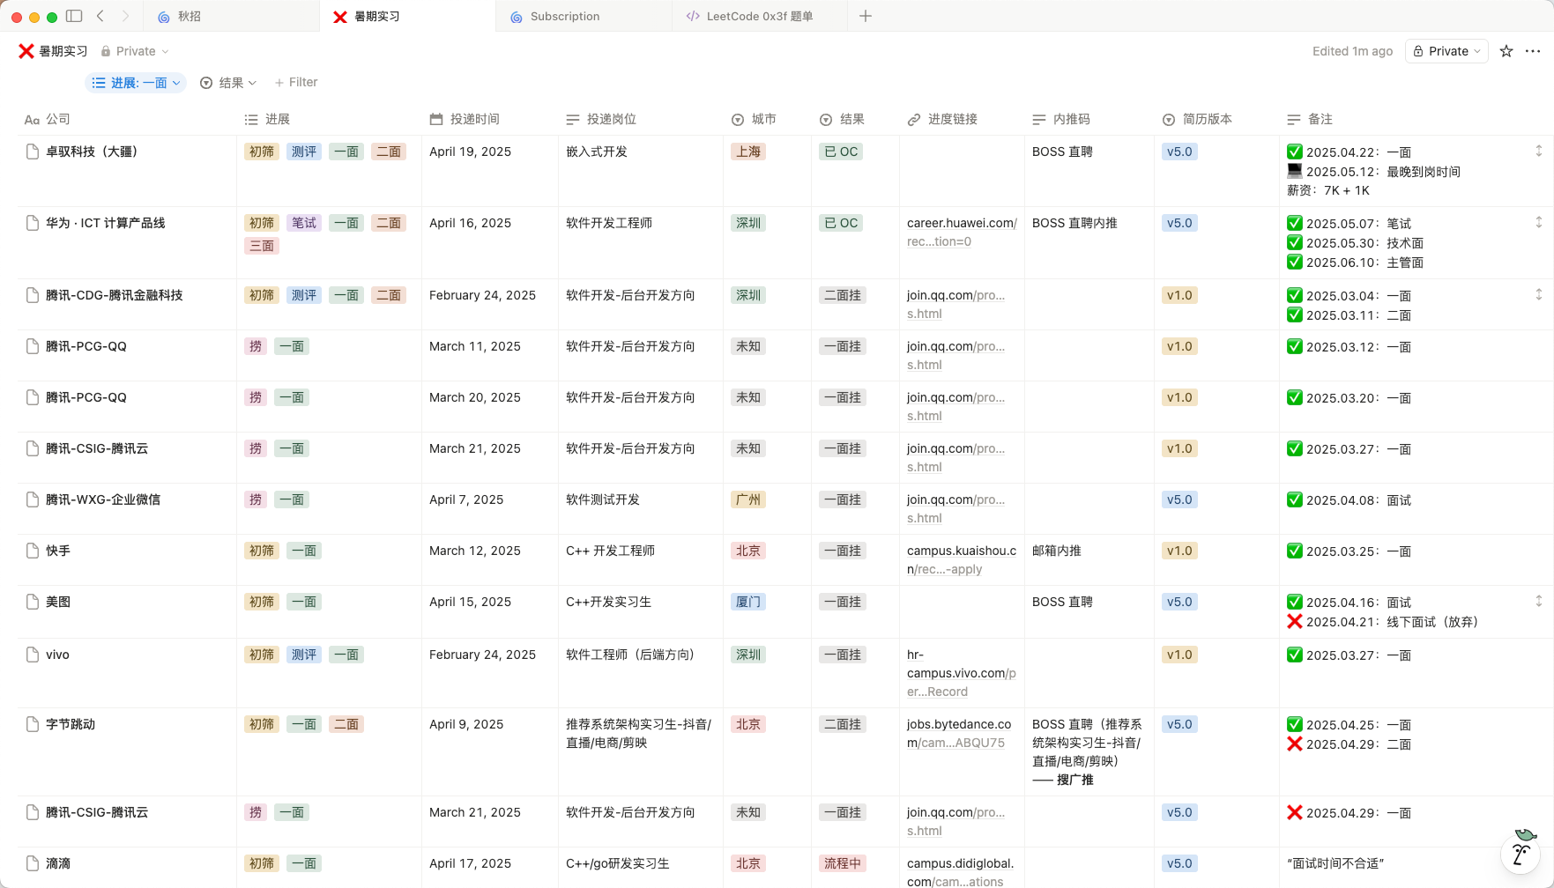The height and width of the screenshot is (888, 1554).
Task: Open the page icon for 卓驭科技（大疆）
Action: [33, 152]
